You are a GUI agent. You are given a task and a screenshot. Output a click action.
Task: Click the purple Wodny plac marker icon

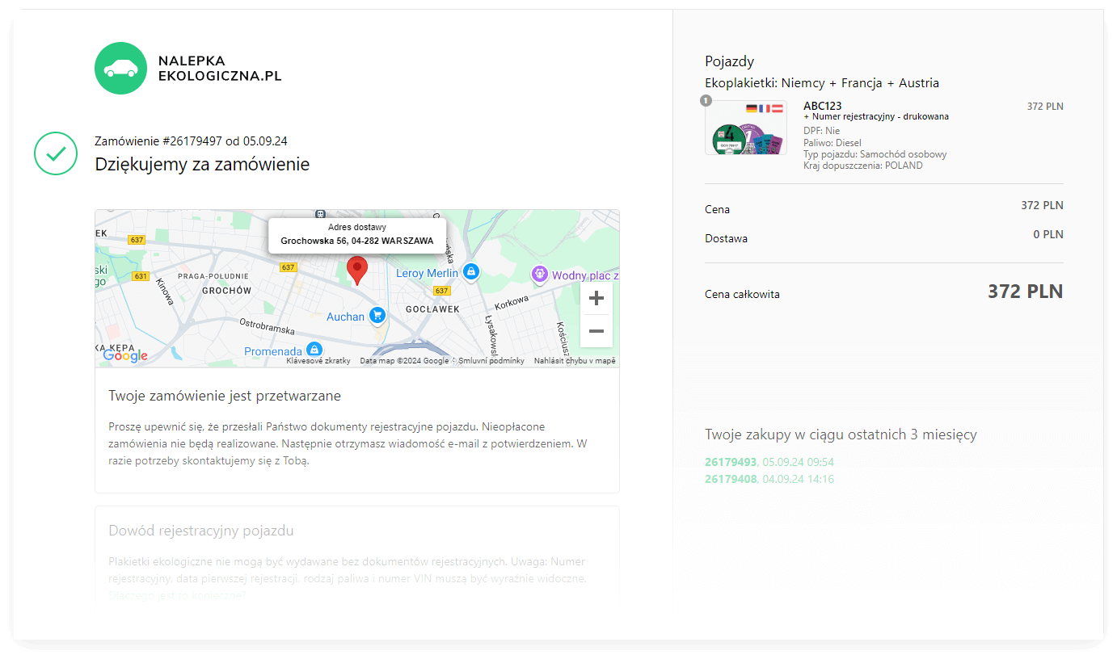pos(539,275)
